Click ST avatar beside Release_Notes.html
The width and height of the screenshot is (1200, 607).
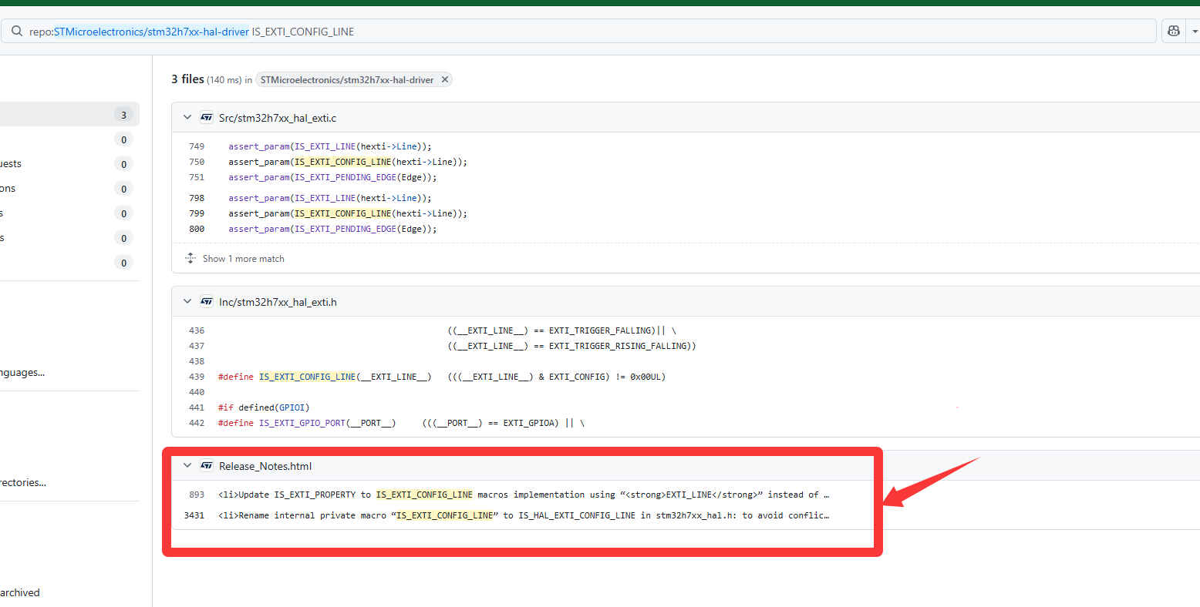207,466
